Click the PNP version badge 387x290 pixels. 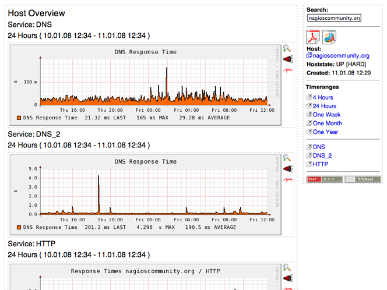[323, 179]
